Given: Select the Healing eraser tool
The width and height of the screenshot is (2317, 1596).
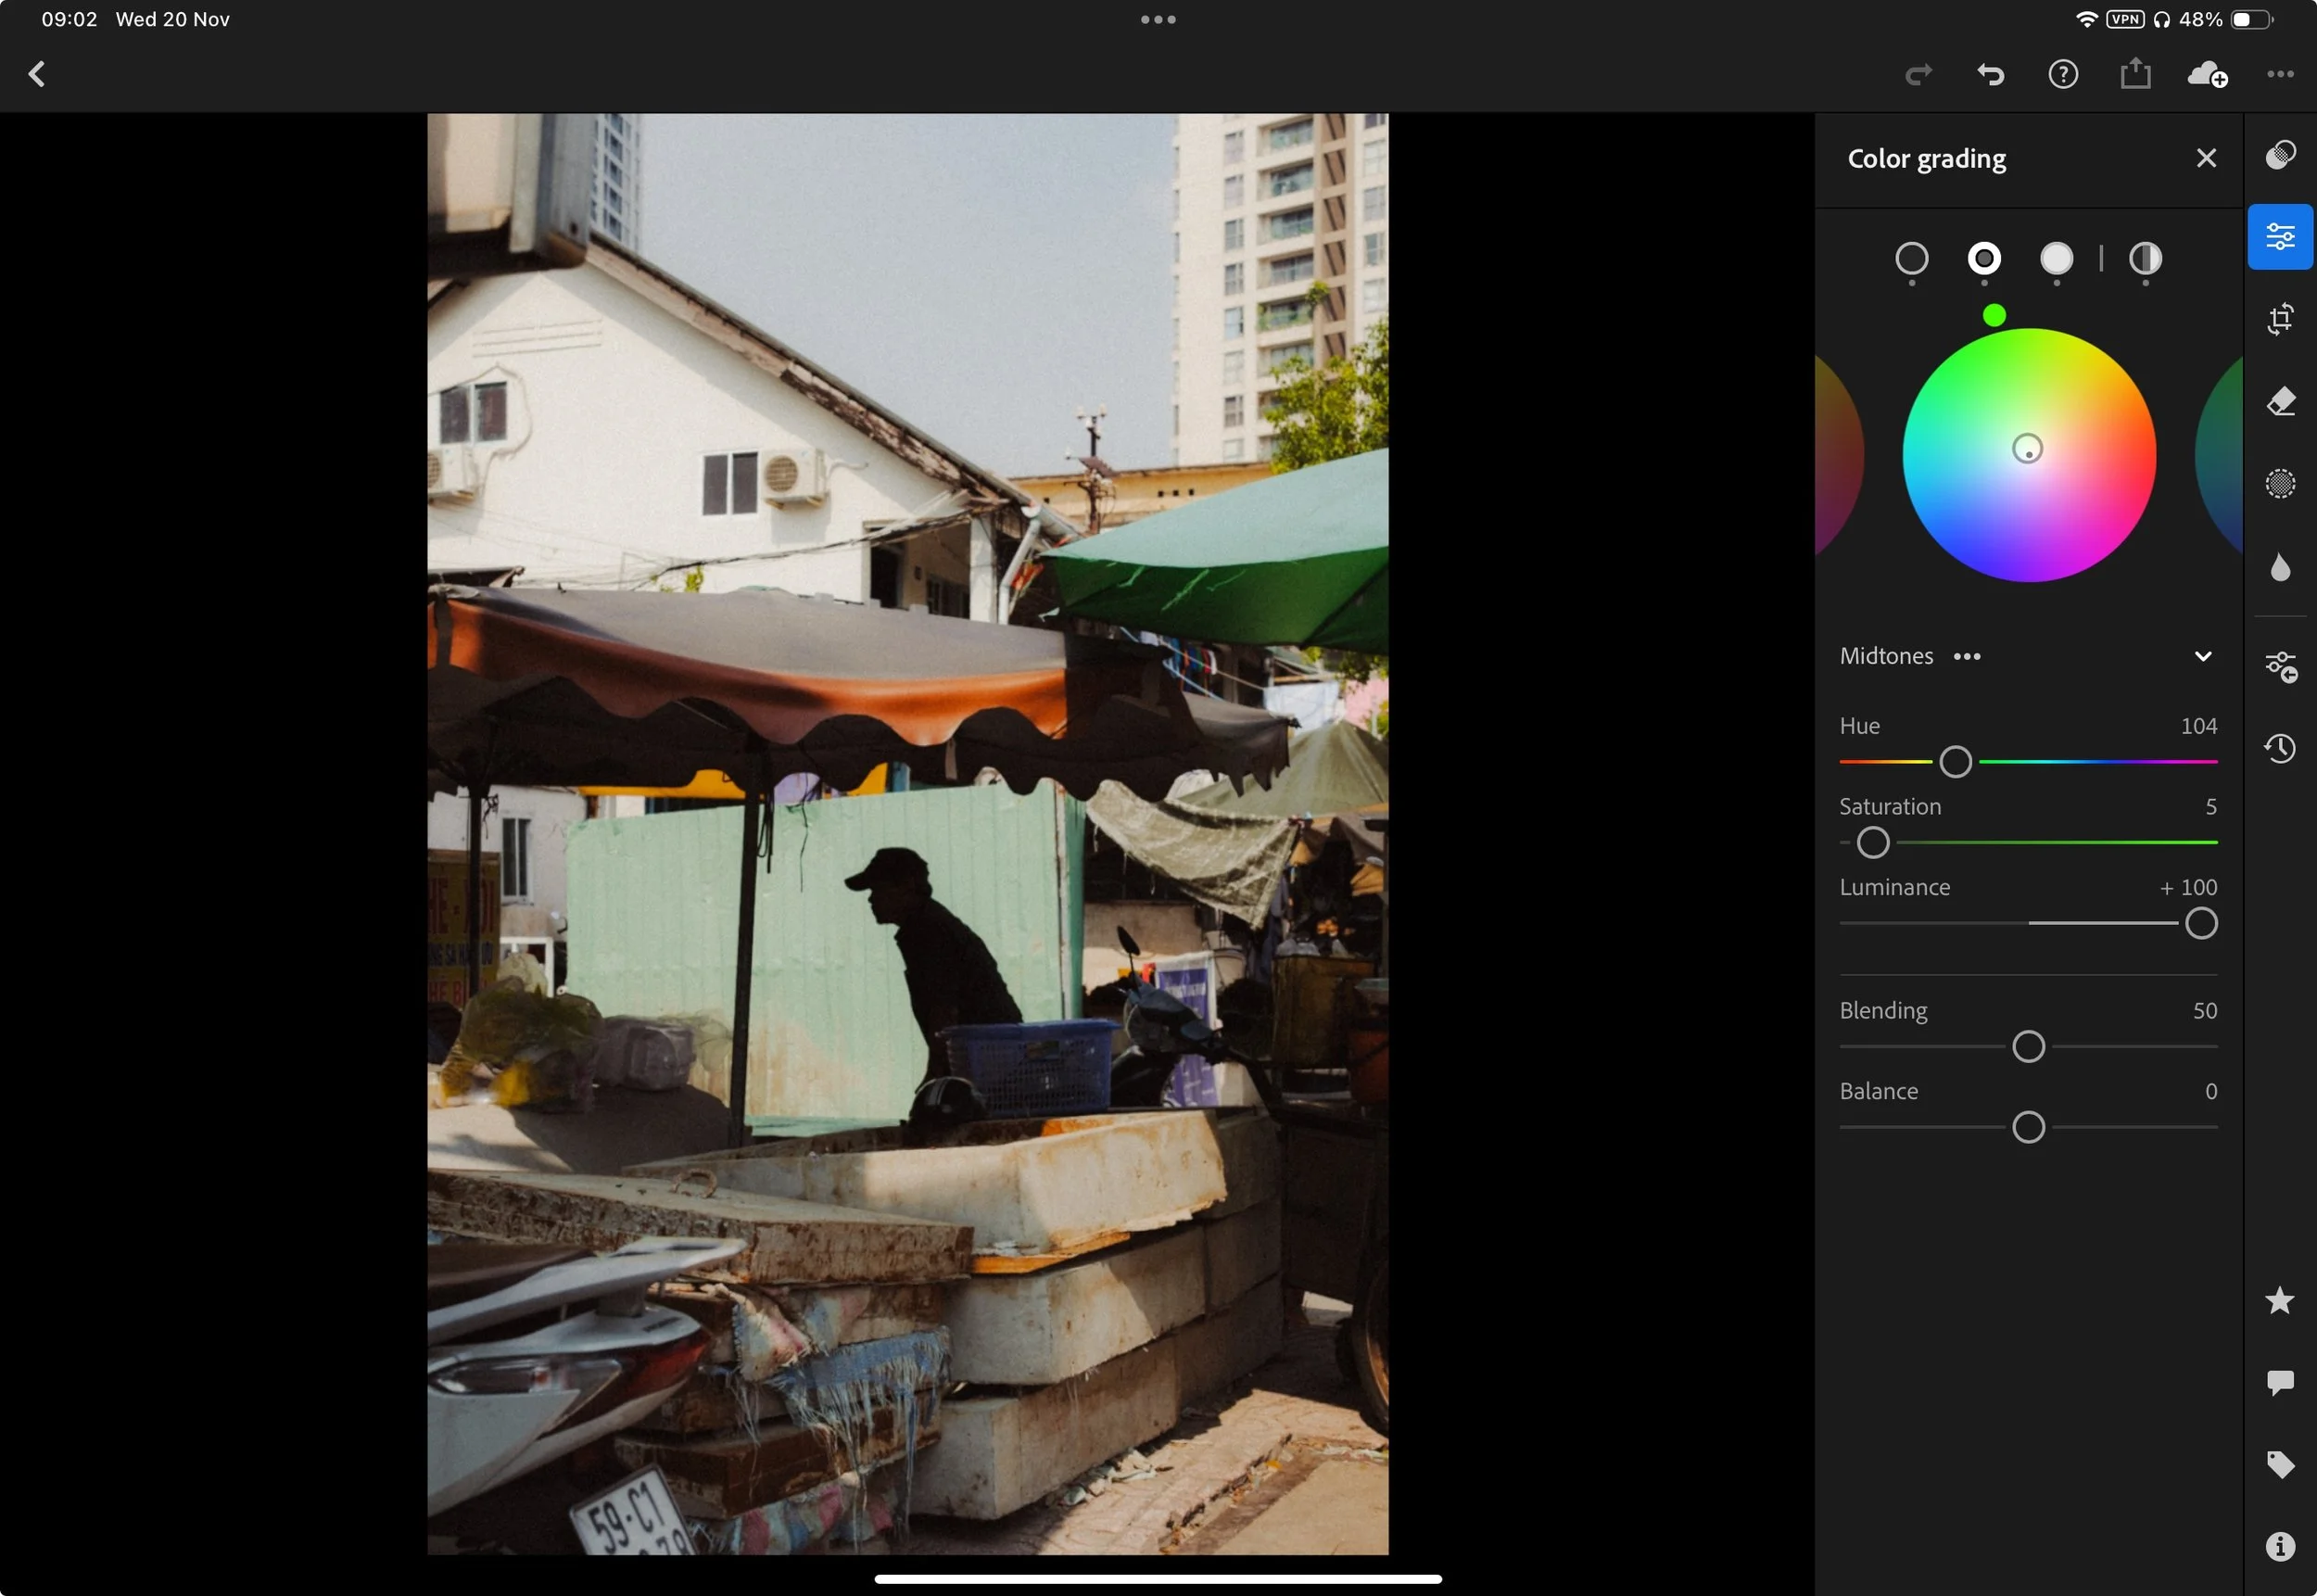Looking at the screenshot, I should (2280, 401).
